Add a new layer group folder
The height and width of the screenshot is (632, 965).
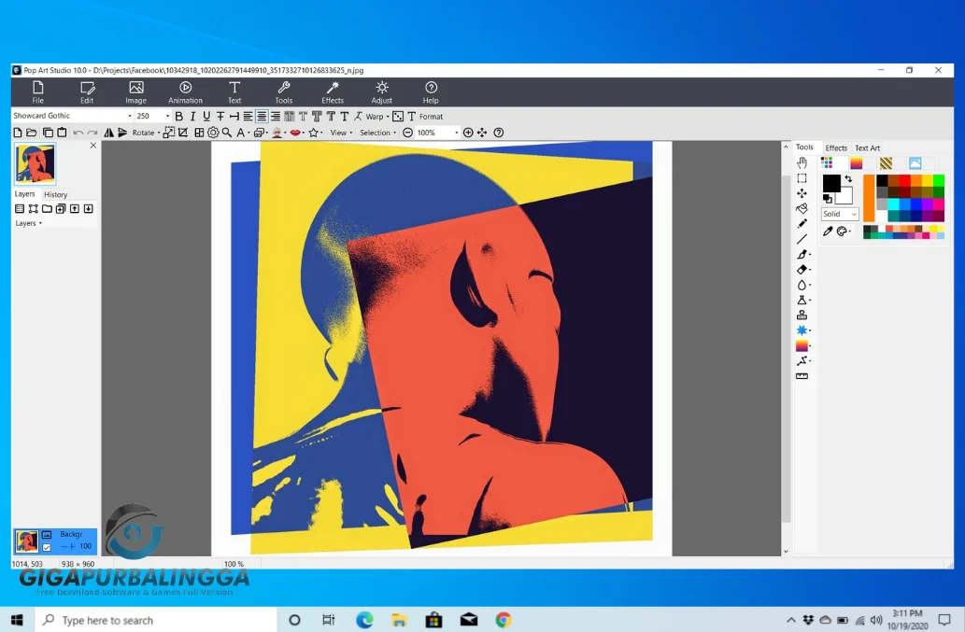[x=47, y=209]
